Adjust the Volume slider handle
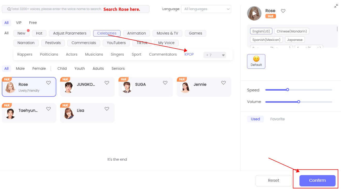 tap(299, 102)
